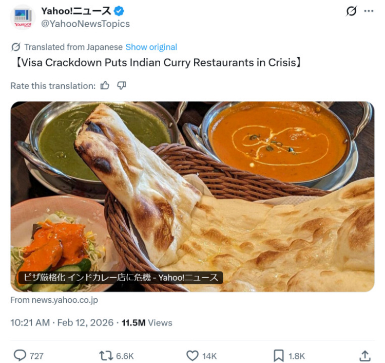This screenshot has width=385, height=363.
Task: Click Show original translation link
Action: (151, 47)
